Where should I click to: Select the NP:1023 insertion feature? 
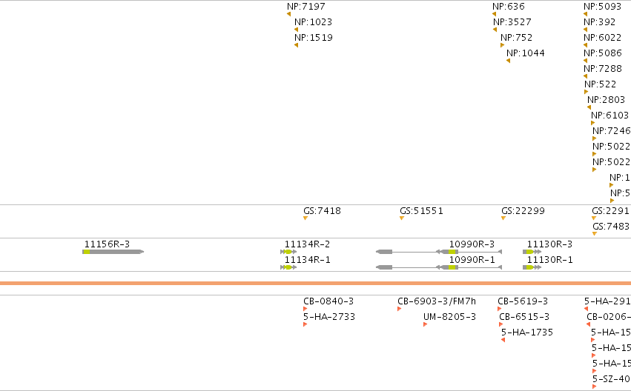coord(313,22)
